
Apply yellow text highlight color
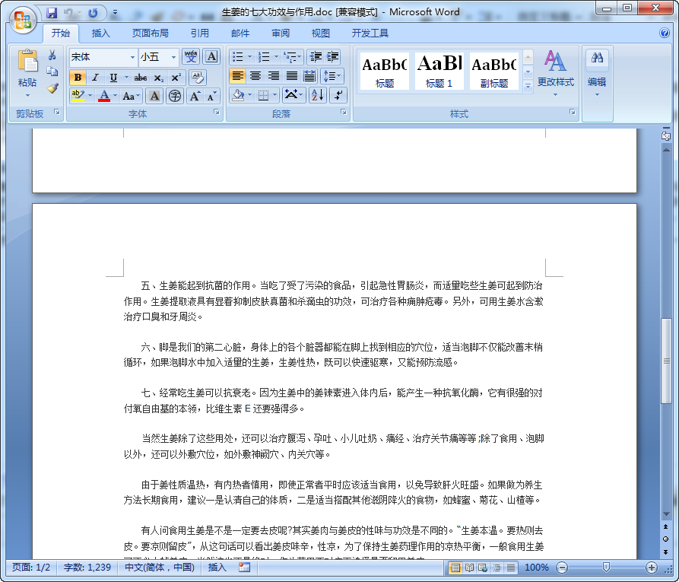(x=78, y=95)
